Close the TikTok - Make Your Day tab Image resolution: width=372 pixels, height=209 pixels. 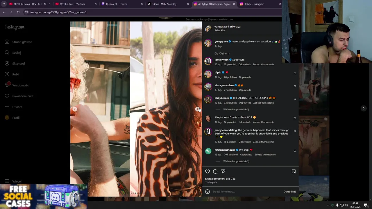coord(188,4)
